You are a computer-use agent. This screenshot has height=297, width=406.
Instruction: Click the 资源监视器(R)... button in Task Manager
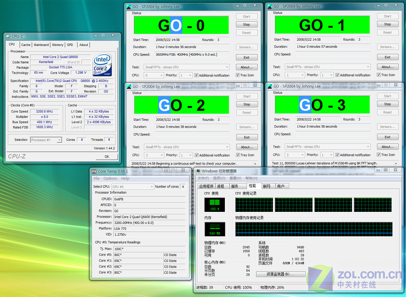(281, 274)
